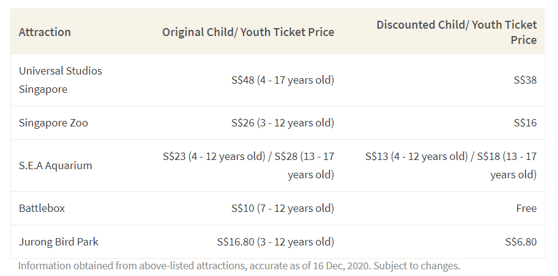Click the S$26 (3 - 12 years old) price
Viewport: 558px width, 276px height.
point(283,123)
